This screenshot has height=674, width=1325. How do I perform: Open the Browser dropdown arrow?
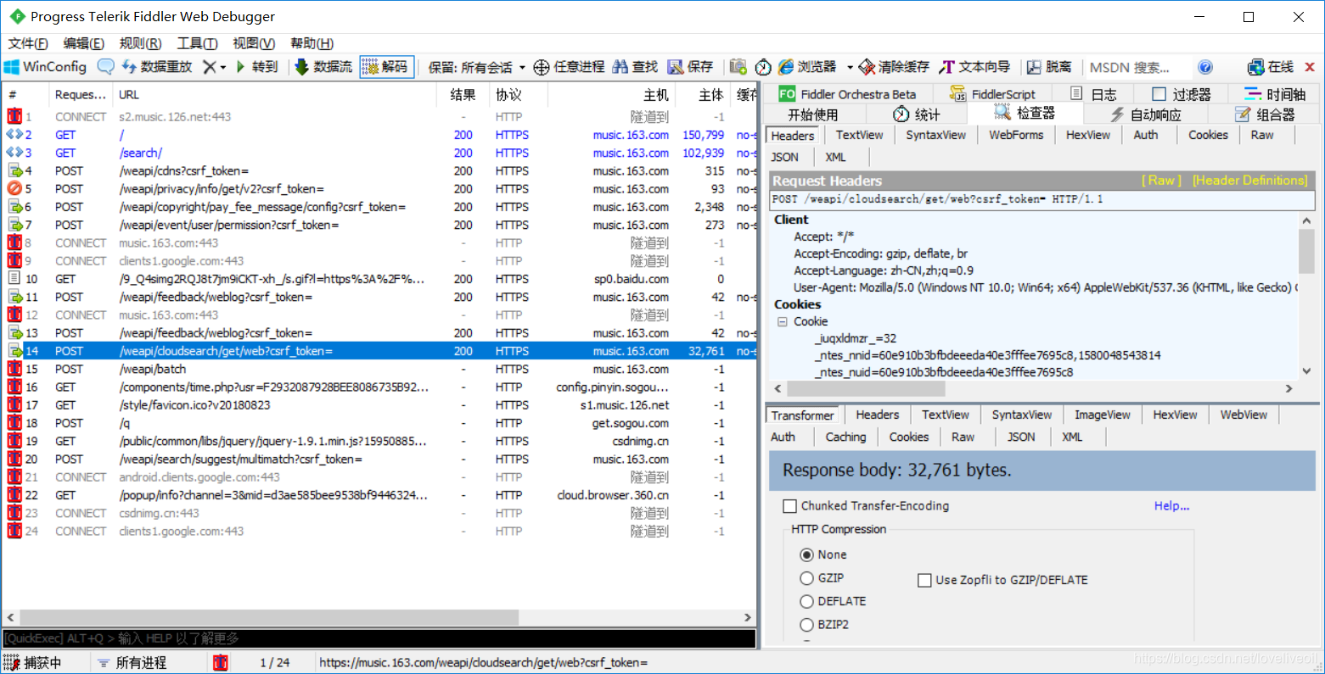point(850,67)
